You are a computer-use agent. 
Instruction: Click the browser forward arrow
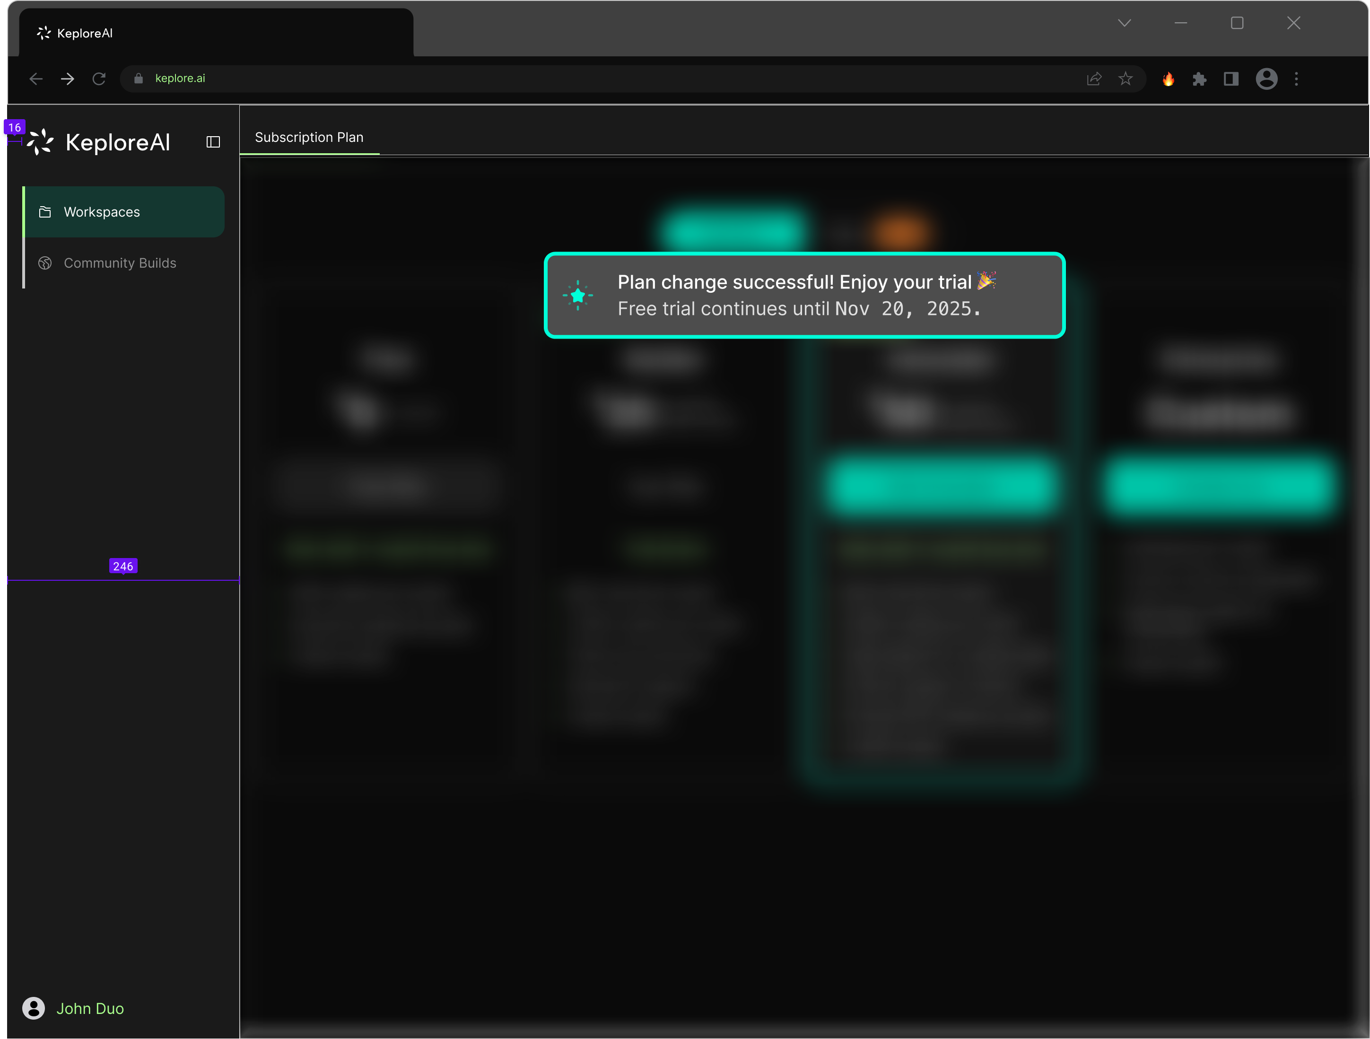[68, 79]
